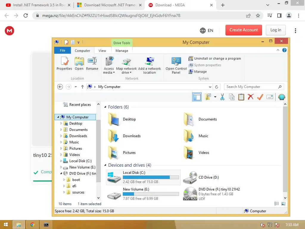Image resolution: width=305 pixels, height=229 pixels.
Task: Refresh the My Computer view
Action: pos(217,87)
